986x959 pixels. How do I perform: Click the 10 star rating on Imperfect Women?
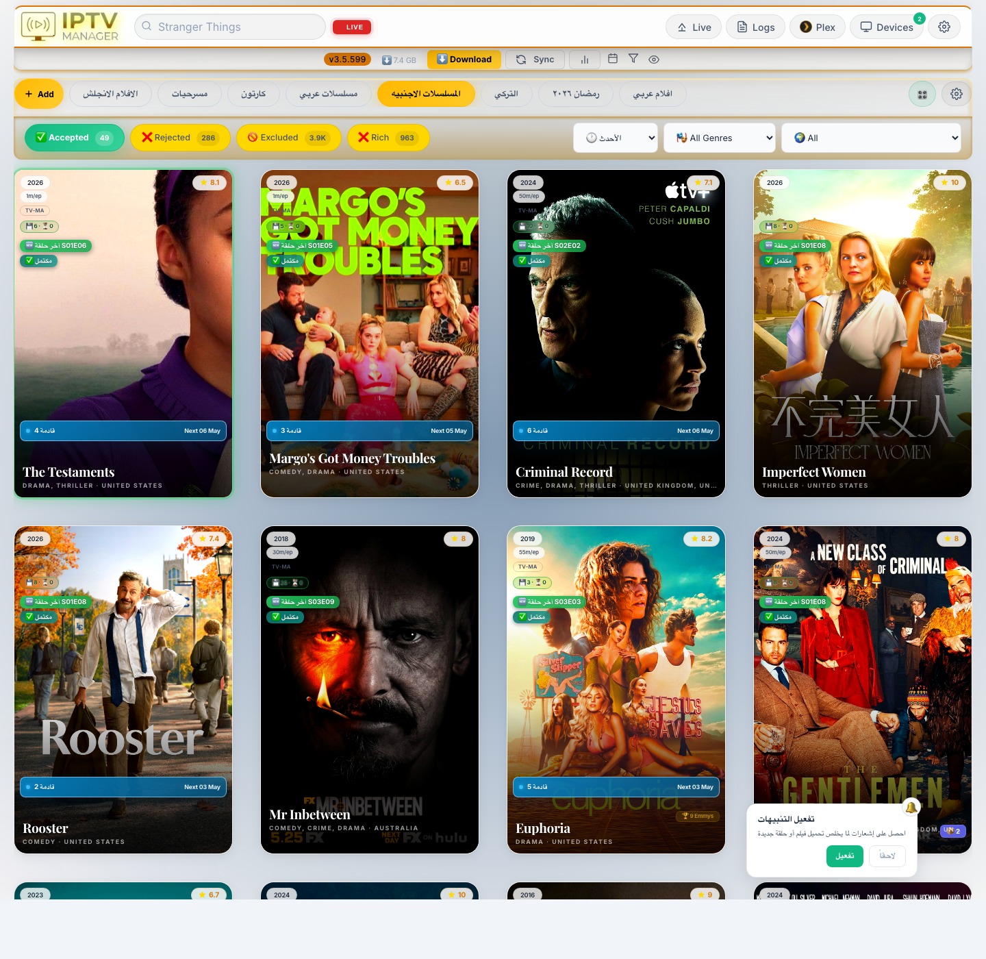tap(950, 182)
